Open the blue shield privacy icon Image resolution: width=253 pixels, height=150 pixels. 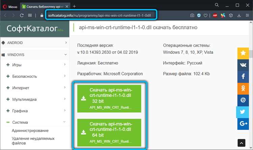pyautogui.click(x=199, y=15)
